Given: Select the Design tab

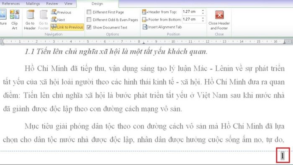Looking at the screenshot, I should (x=97, y=3).
